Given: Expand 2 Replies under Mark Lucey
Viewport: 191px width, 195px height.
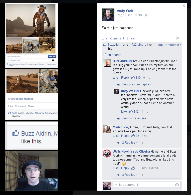Looking at the screenshot, I should (129, 143).
